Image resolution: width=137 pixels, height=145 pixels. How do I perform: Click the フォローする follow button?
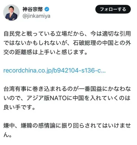point(113,9)
